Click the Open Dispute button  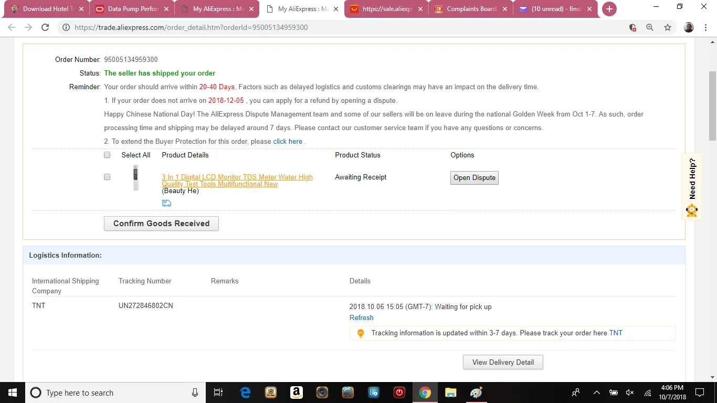pyautogui.click(x=475, y=178)
